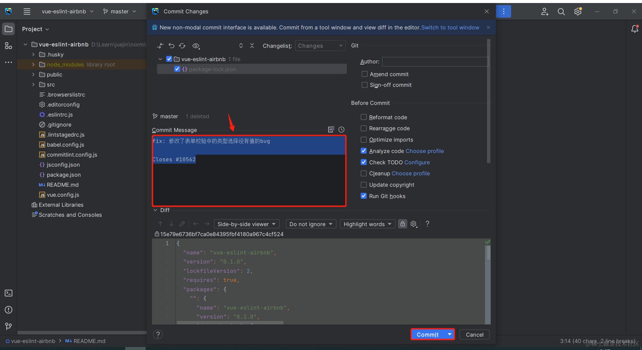The height and width of the screenshot is (350, 642).
Task: Click Choose profile next to Analyze code
Action: (x=425, y=151)
